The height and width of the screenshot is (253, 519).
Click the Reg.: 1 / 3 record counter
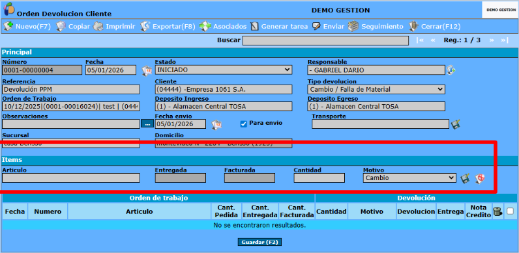(x=462, y=40)
